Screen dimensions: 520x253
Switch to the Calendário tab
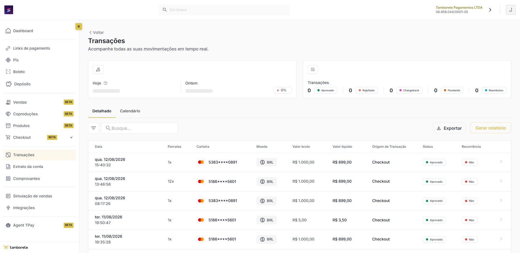[x=130, y=111]
